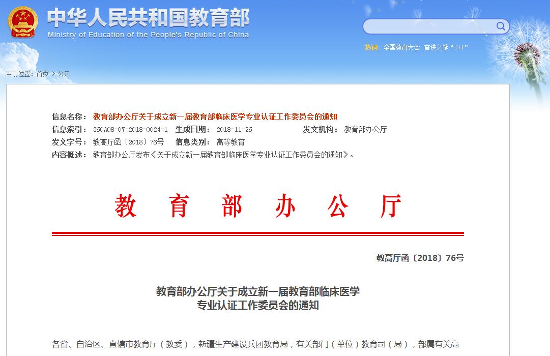Click the 生成日期 field label

click(193, 129)
